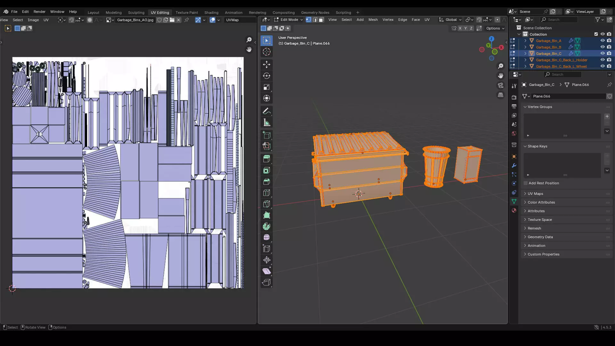
Task: Open the Face menu in viewport header
Action: pos(415,20)
